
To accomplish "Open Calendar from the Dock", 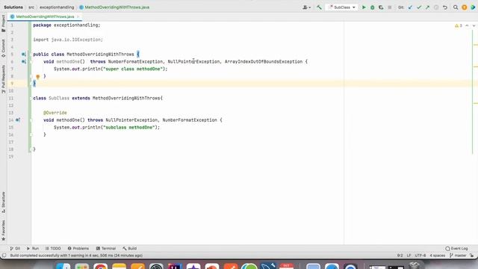I will click(286, 267).
